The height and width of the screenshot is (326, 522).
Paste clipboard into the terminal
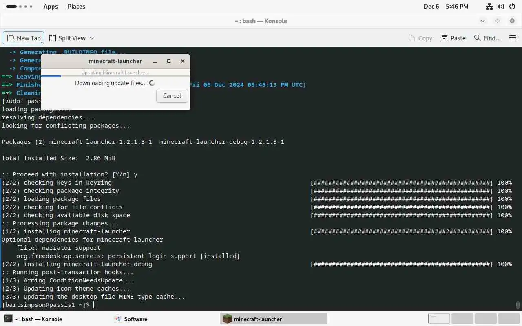point(453,38)
